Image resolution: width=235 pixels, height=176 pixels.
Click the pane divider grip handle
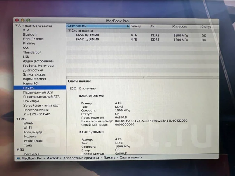[x=144, y=78]
